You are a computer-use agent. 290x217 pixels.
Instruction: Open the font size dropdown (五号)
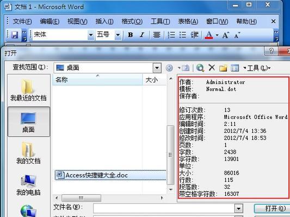tap(118, 35)
